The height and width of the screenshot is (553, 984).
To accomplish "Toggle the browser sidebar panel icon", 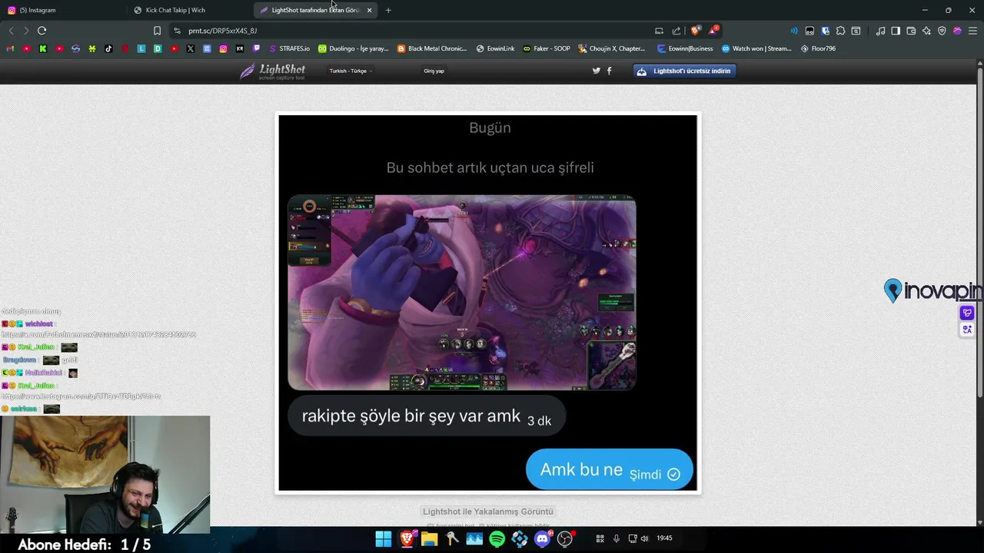I will [x=896, y=31].
